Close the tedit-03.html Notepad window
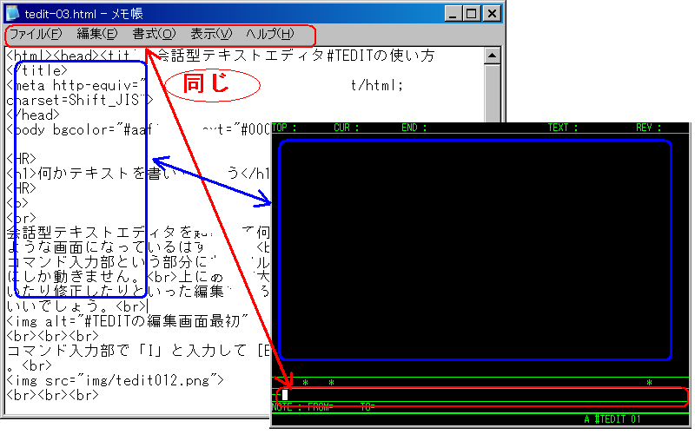The width and height of the screenshot is (695, 434). [492, 14]
